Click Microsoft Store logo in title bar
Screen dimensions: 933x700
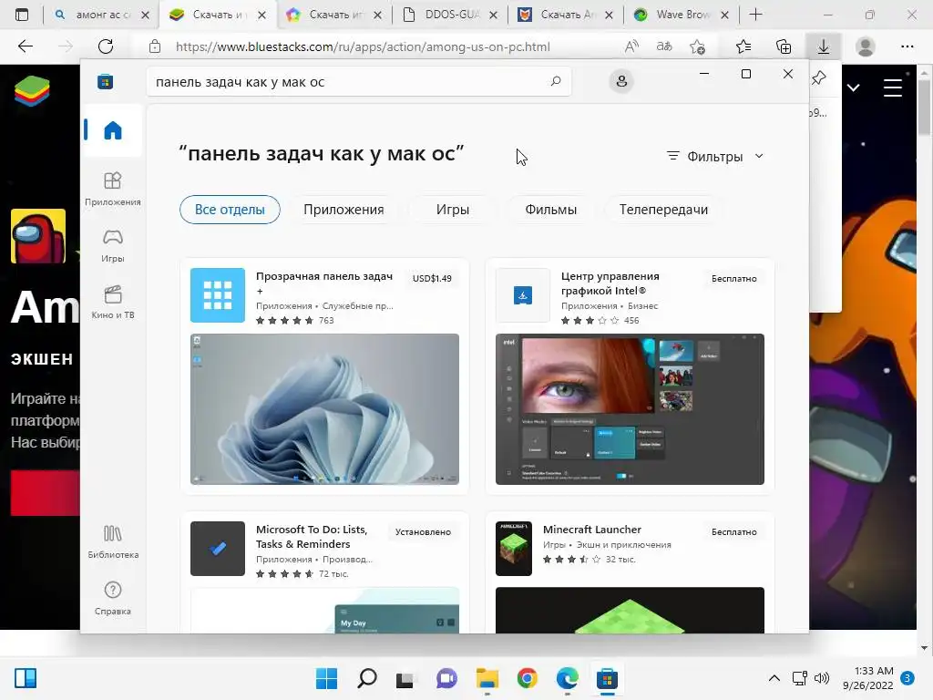(x=106, y=81)
